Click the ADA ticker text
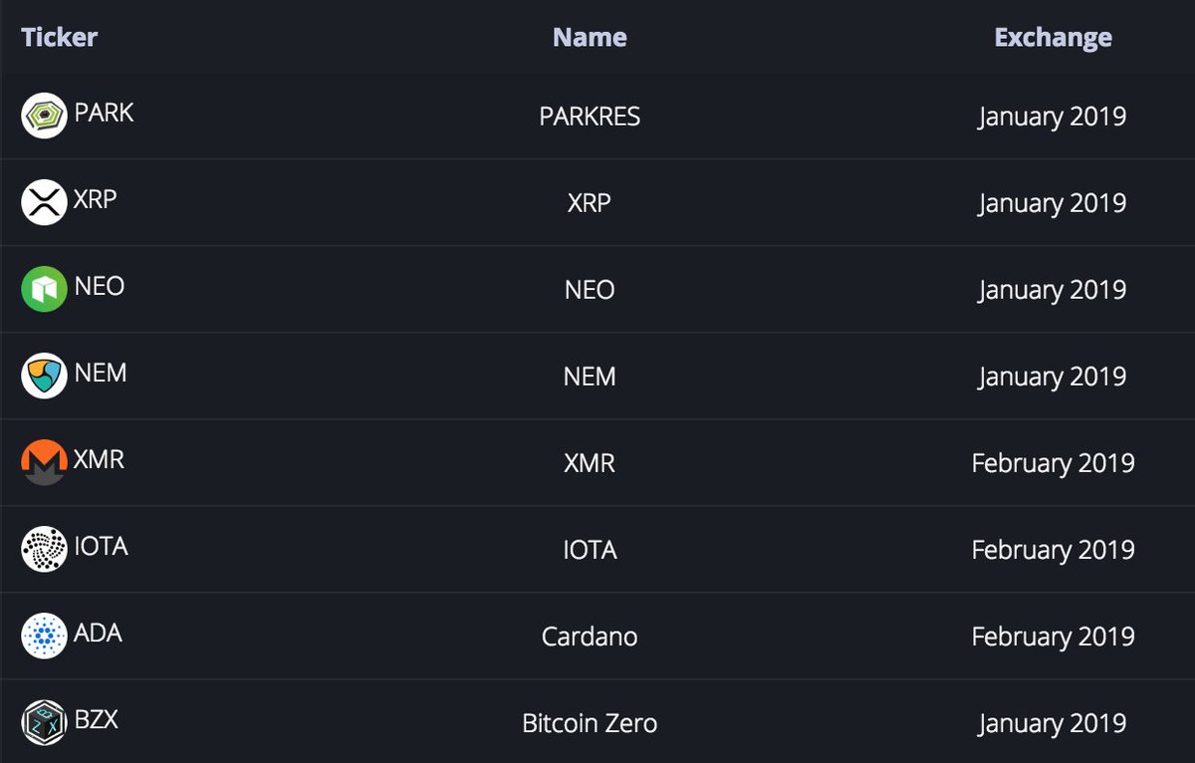This screenshot has height=763, width=1195. [x=98, y=633]
